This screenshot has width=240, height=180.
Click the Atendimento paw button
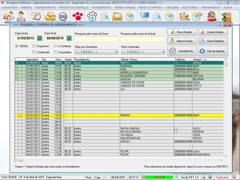(182, 51)
